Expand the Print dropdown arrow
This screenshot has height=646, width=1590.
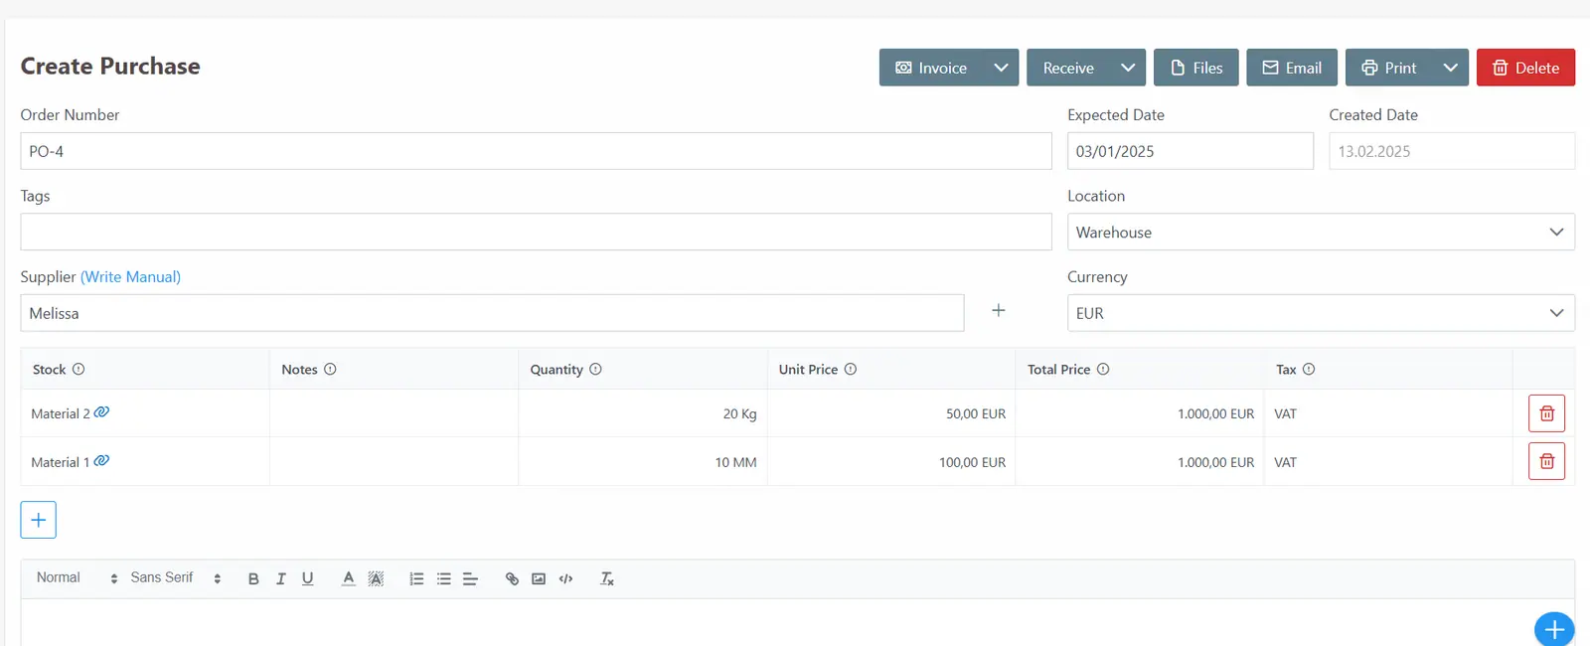1451,68
